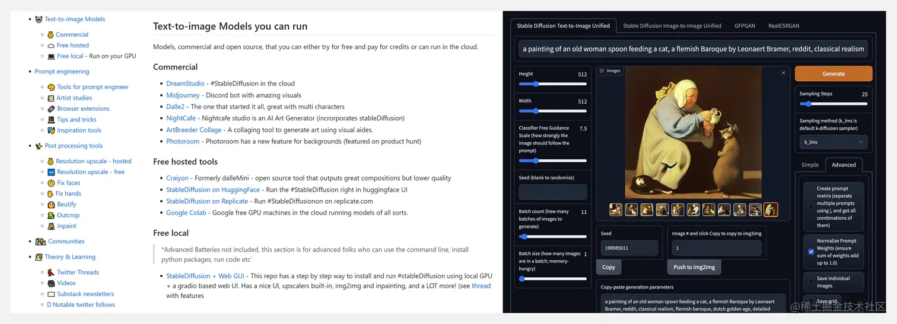Click the laptop icon beside Free local

(51, 56)
